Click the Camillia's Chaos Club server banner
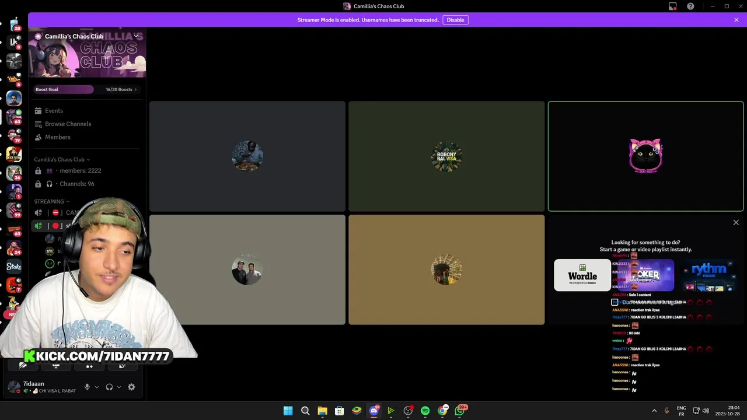The image size is (747, 420). 87,52
